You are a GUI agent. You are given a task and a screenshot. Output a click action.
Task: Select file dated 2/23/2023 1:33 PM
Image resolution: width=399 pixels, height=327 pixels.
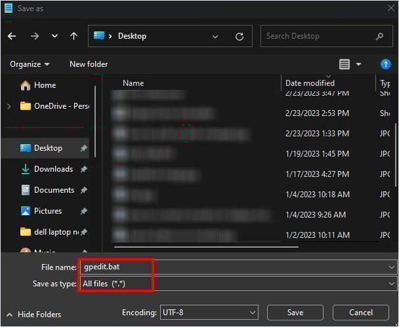[251, 134]
